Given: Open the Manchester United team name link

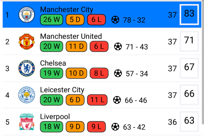Looking at the screenshot, I should click(71, 36).
